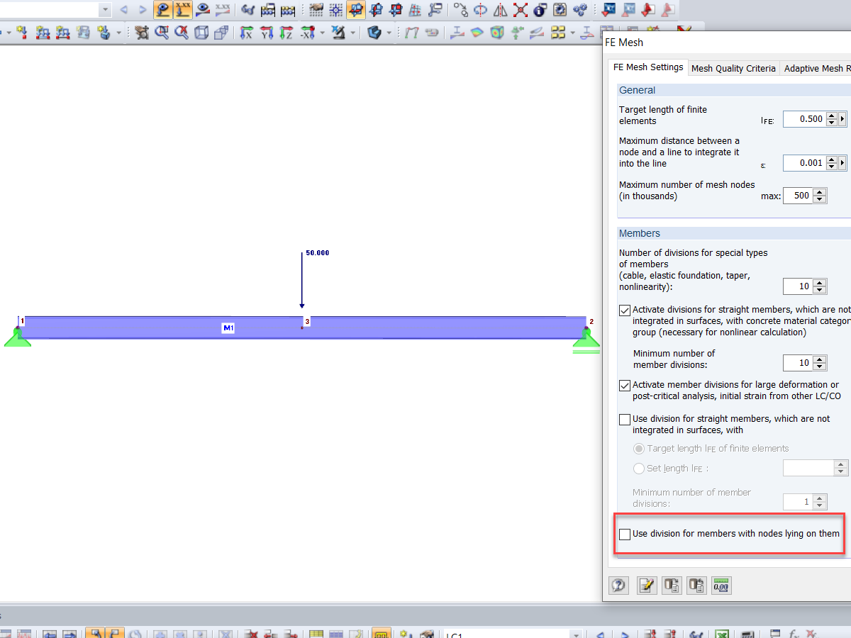Open units and decimal places settings in FE Mesh dialog
Viewport: 851px width, 638px height.
721,585
